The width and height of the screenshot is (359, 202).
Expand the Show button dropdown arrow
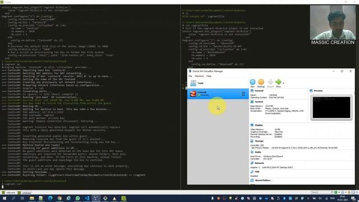click(x=283, y=83)
